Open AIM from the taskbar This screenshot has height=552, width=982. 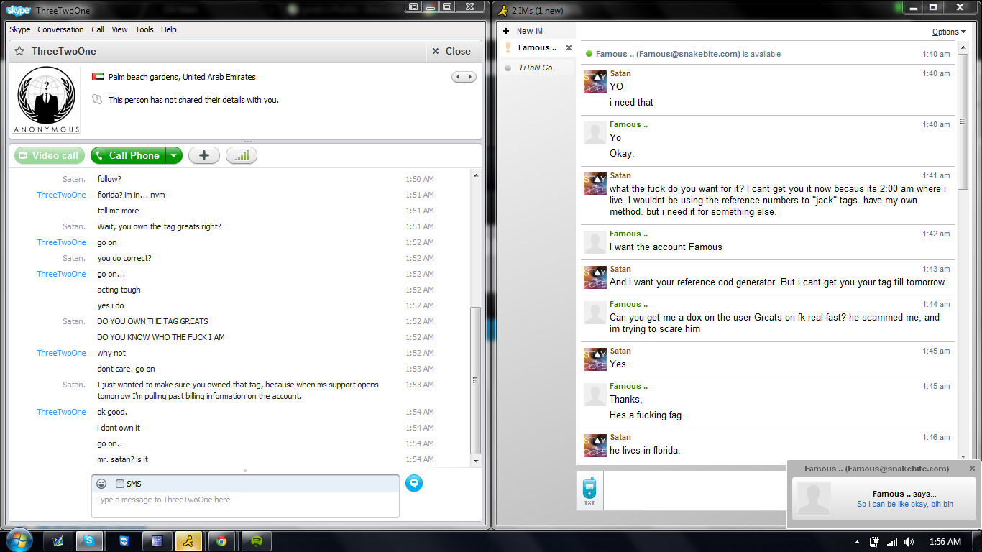pyautogui.click(x=188, y=541)
